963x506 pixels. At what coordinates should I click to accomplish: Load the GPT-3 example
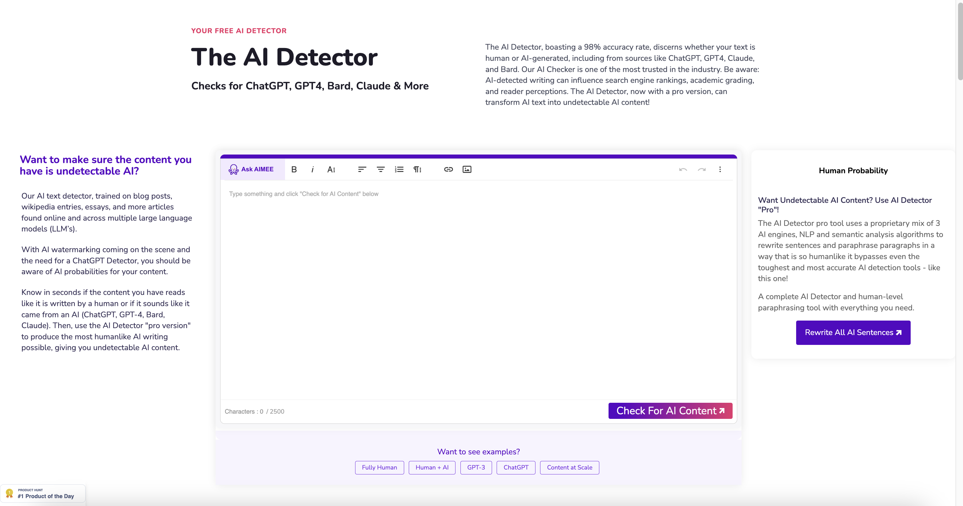tap(476, 468)
